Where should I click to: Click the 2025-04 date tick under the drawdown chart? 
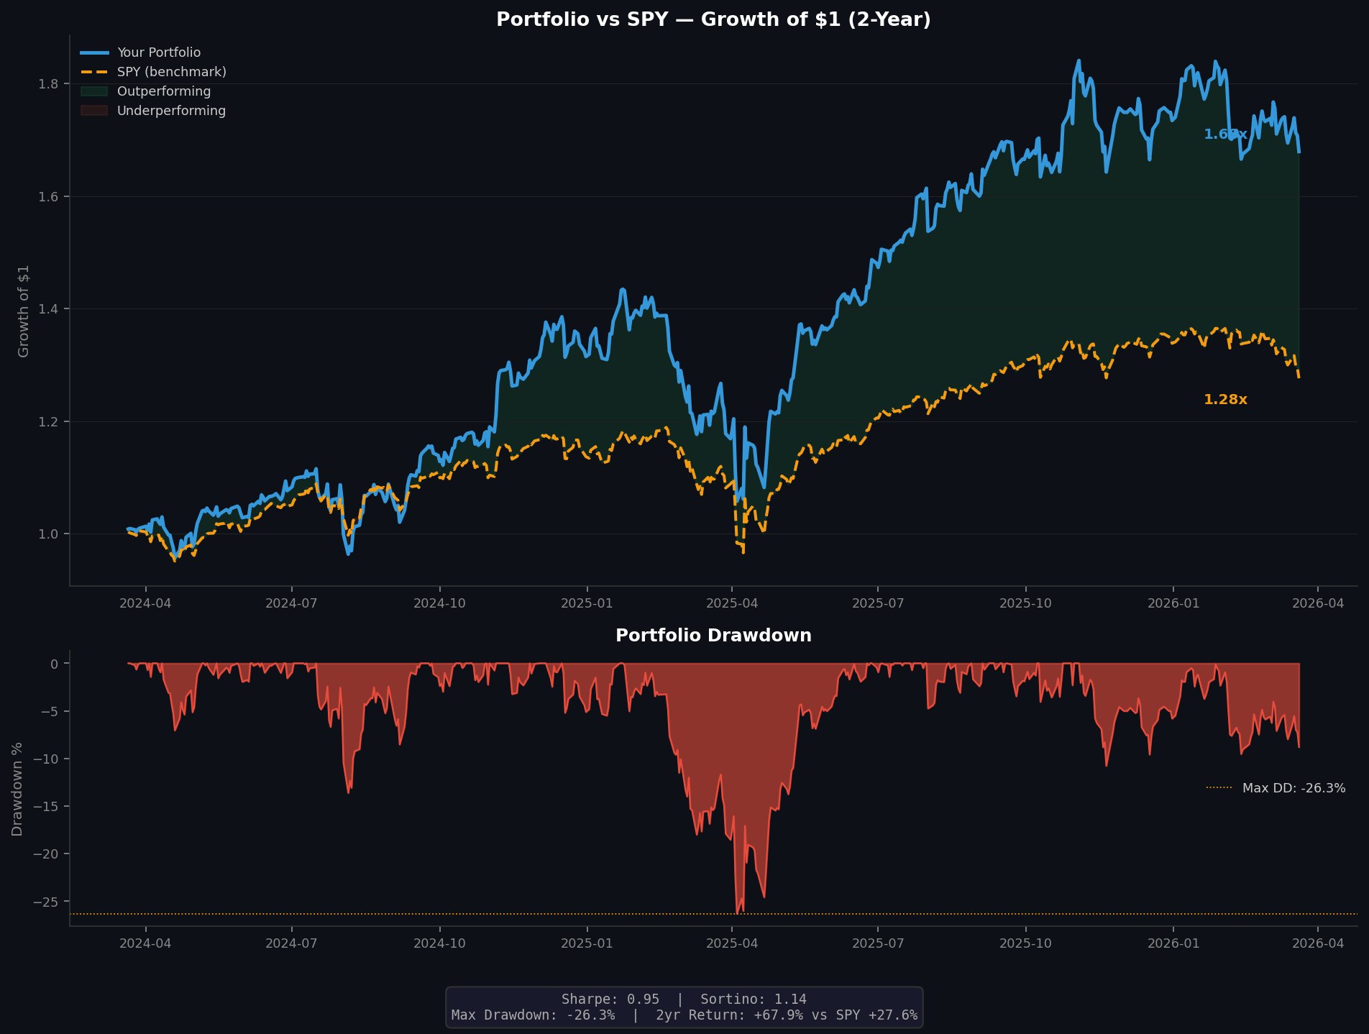point(732,943)
